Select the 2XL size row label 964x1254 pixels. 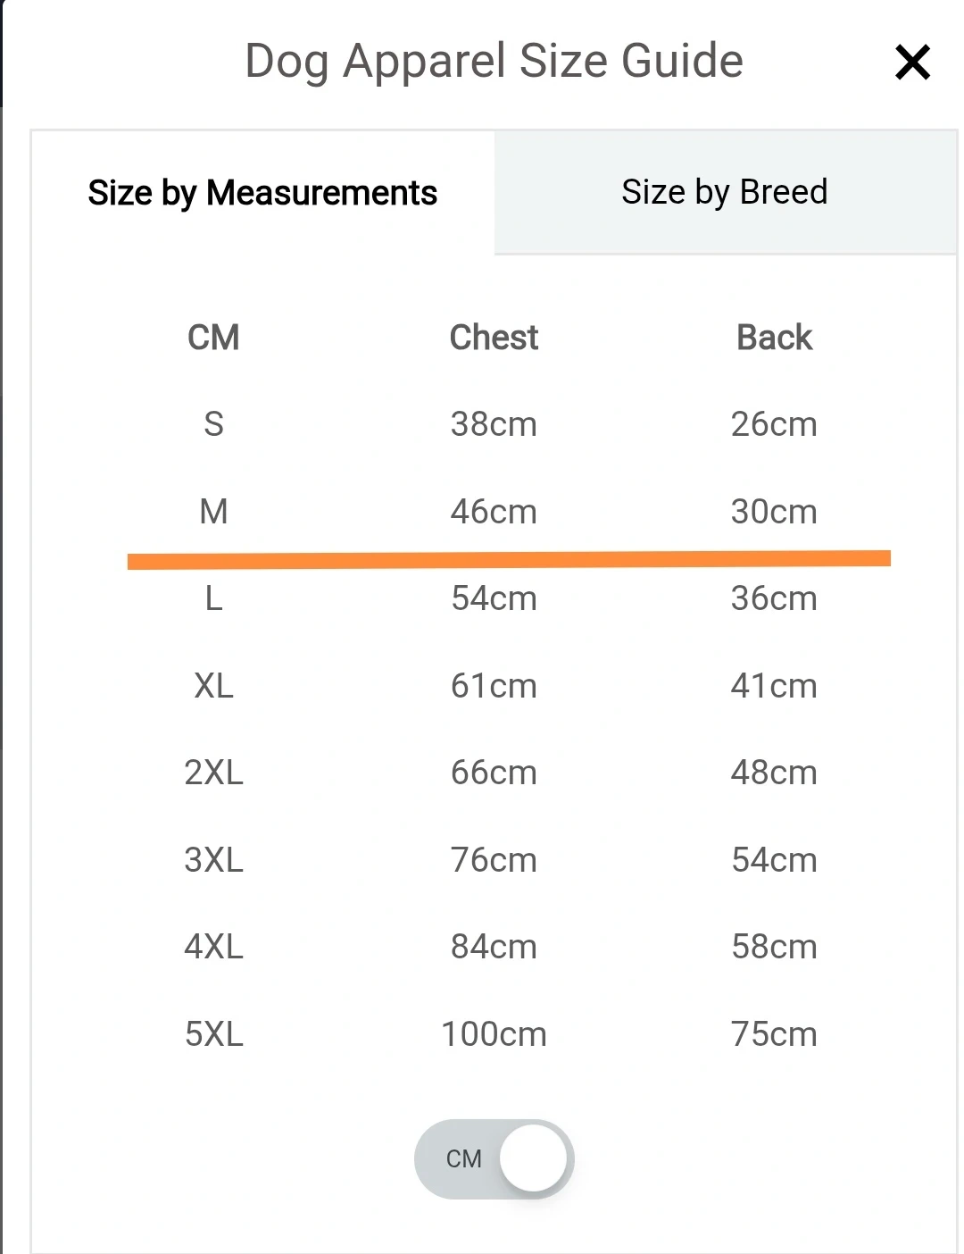[213, 773]
